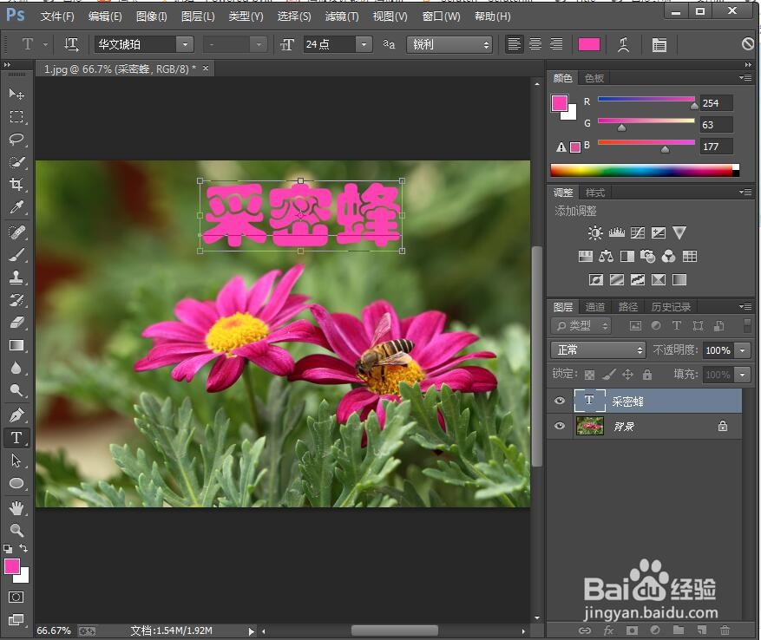The image size is (761, 640).
Task: Toggle the lock-all padlock in the Layers panel
Action: point(649,374)
